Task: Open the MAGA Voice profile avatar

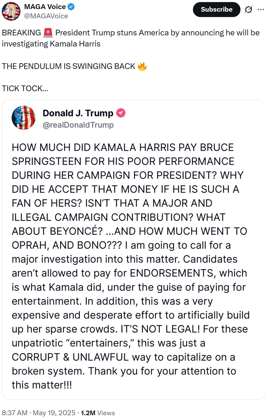Action: (x=11, y=11)
